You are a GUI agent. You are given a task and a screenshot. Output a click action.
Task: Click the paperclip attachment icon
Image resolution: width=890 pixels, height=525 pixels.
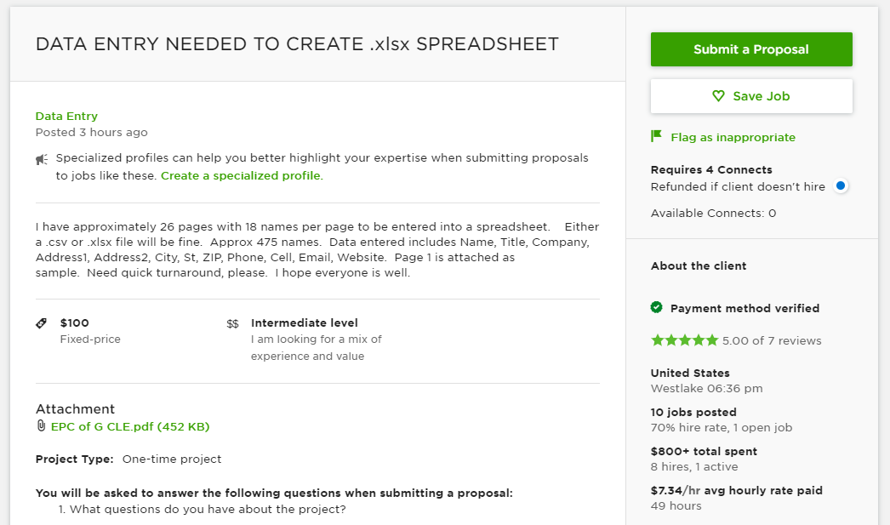(41, 426)
